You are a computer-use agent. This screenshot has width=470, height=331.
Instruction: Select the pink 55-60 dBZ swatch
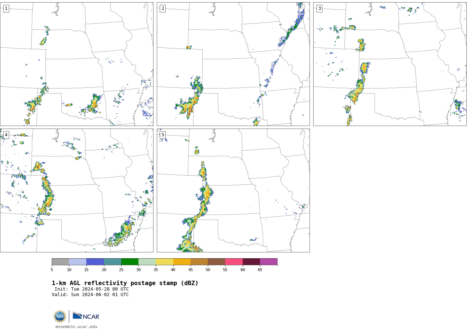[234, 262]
